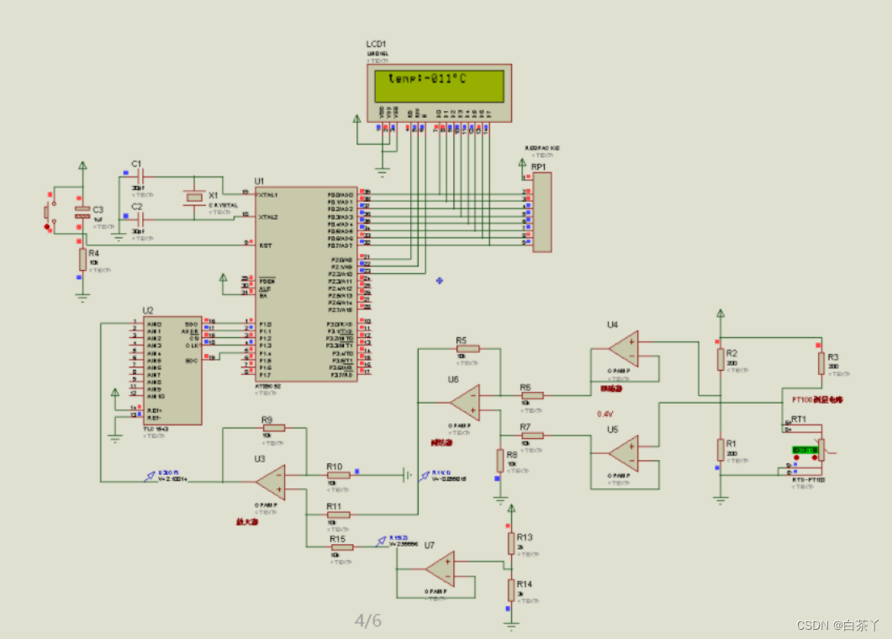This screenshot has width=892, height=639.
Task: Select resistor R4 below reset circuit
Action: pyautogui.click(x=82, y=260)
